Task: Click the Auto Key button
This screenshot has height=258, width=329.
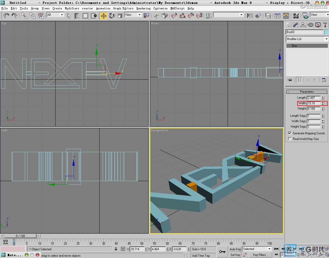Action: 235,249
